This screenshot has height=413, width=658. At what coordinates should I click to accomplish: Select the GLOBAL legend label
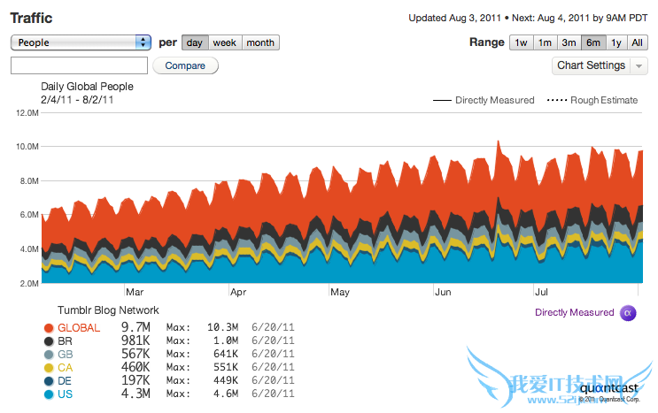pyautogui.click(x=79, y=328)
